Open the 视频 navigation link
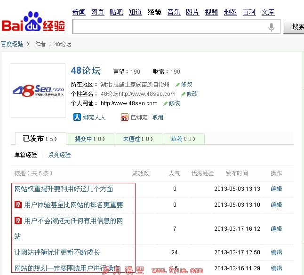 point(211,12)
